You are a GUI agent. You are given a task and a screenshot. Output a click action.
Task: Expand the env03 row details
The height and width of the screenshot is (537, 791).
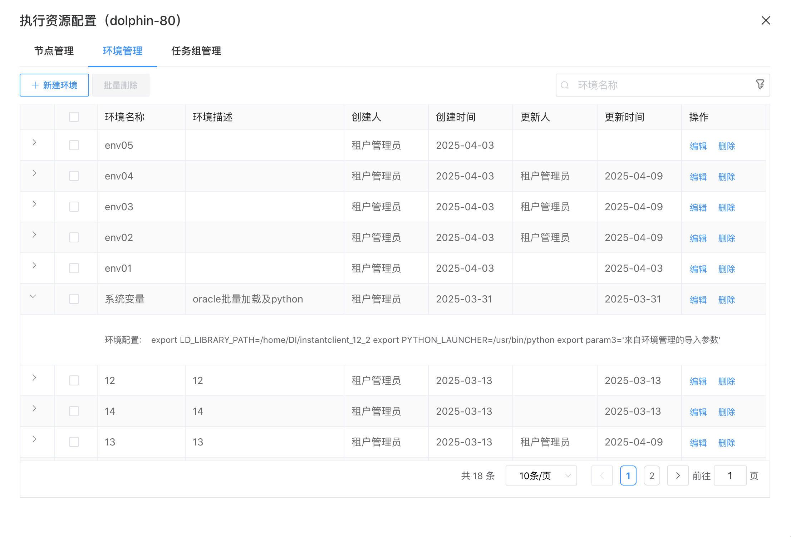34,204
